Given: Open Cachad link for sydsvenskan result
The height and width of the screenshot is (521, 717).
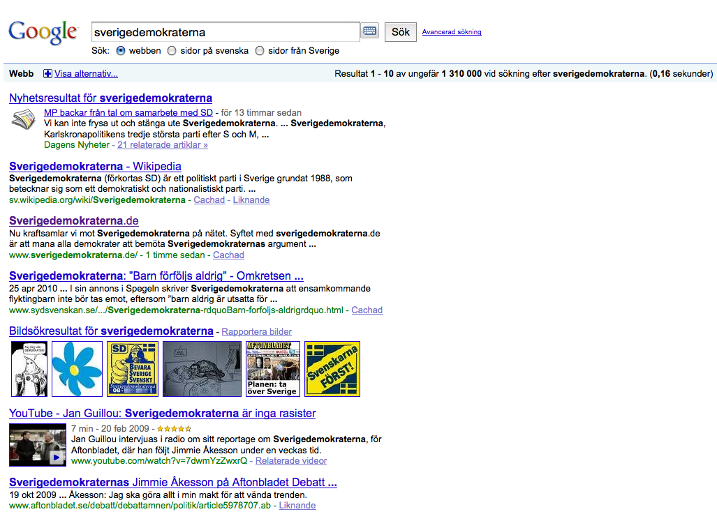Looking at the screenshot, I should point(367,310).
